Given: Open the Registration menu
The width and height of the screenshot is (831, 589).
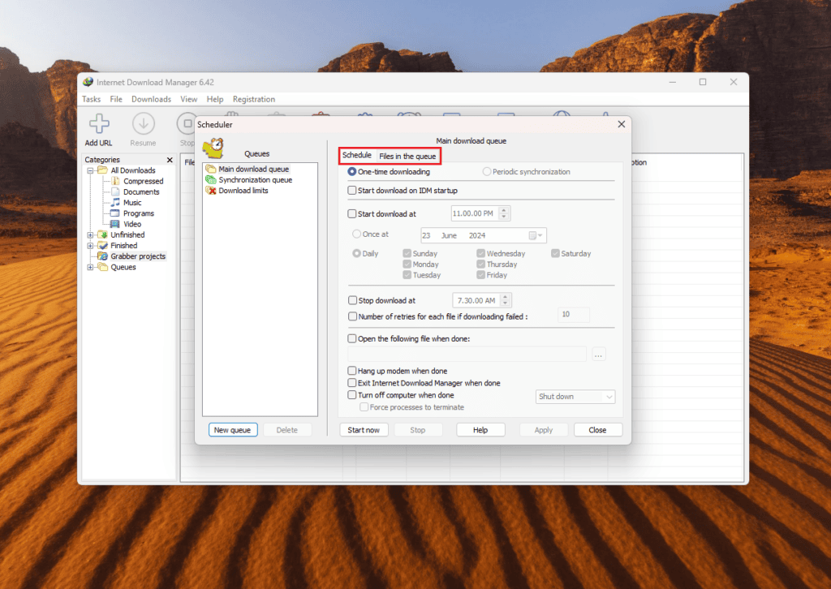Looking at the screenshot, I should (254, 99).
